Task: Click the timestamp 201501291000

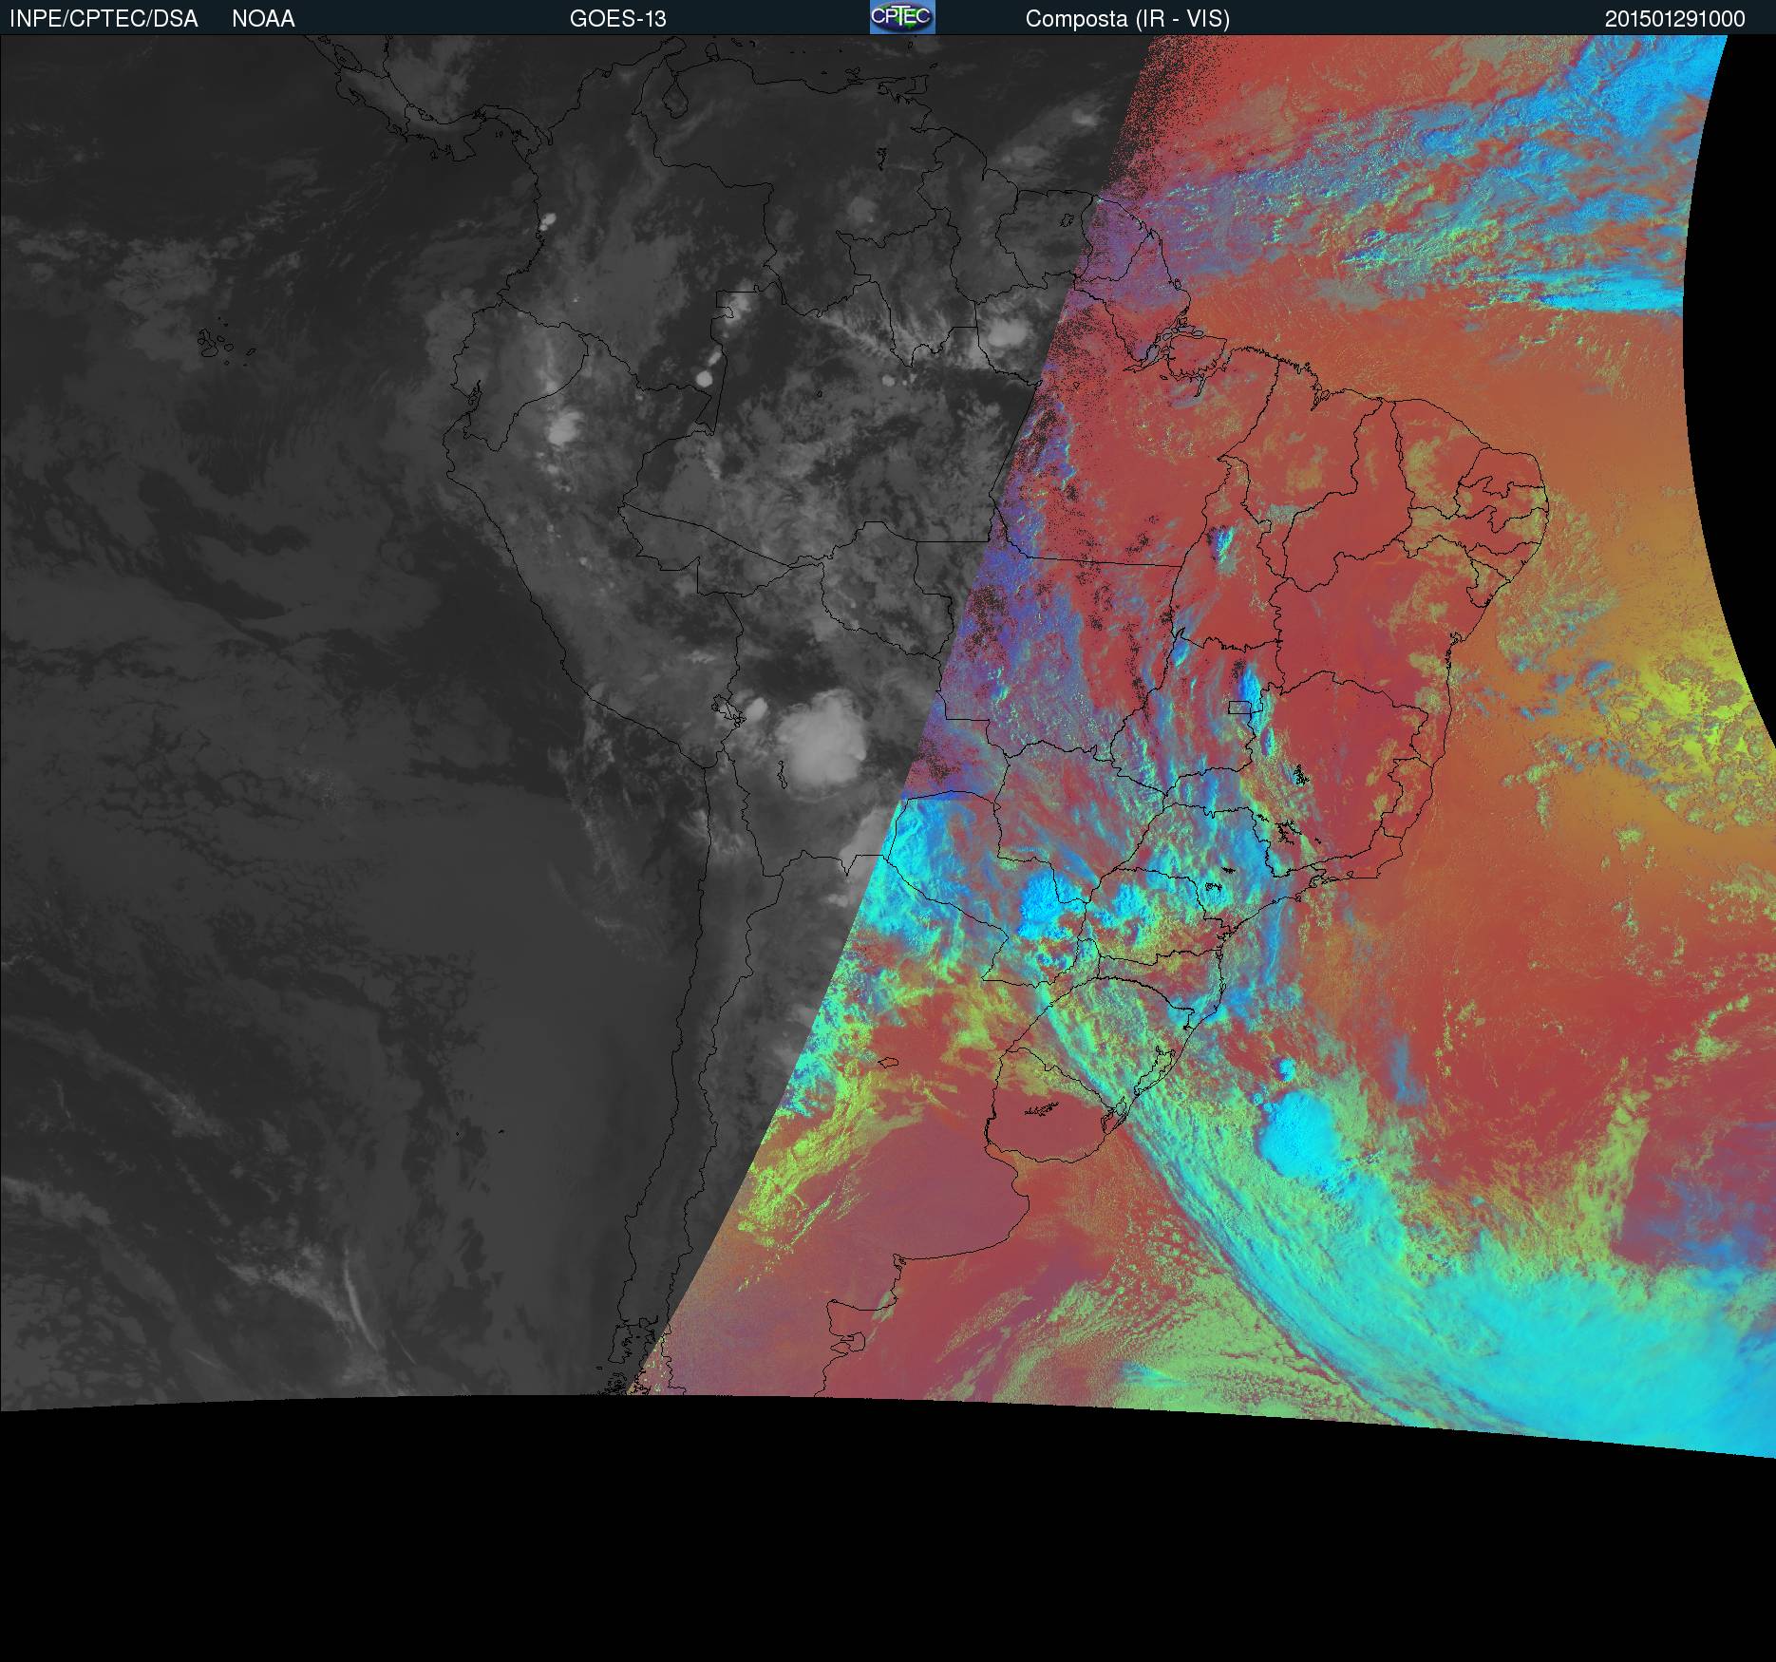Action: (x=1675, y=19)
